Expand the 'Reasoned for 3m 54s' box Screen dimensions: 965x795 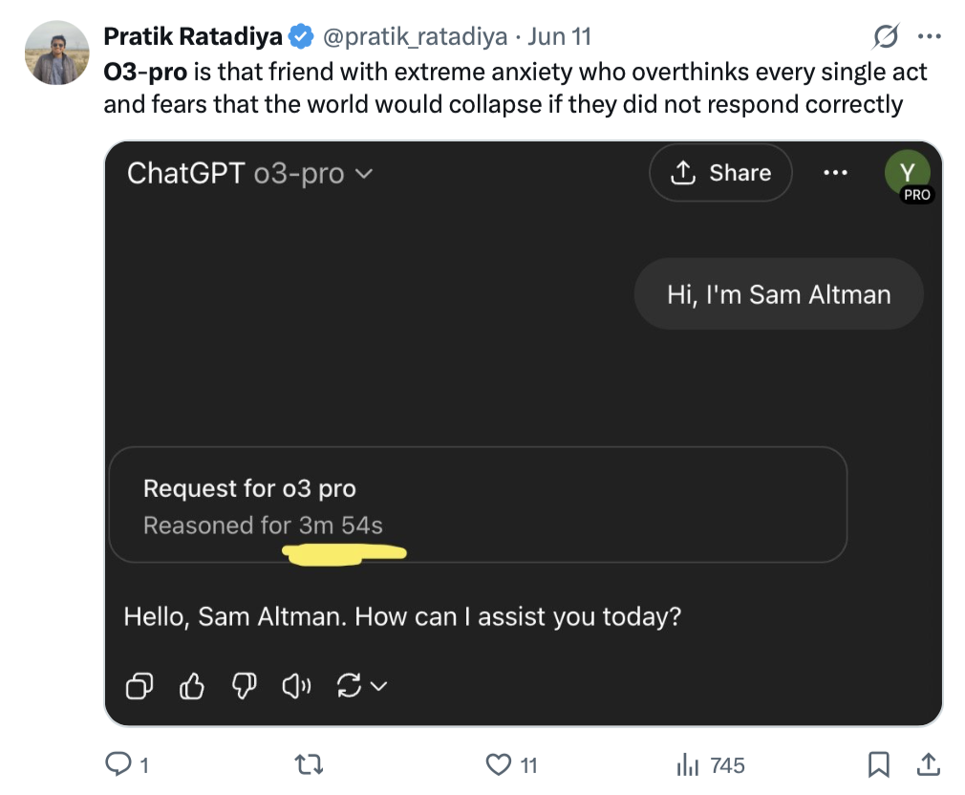[478, 505]
